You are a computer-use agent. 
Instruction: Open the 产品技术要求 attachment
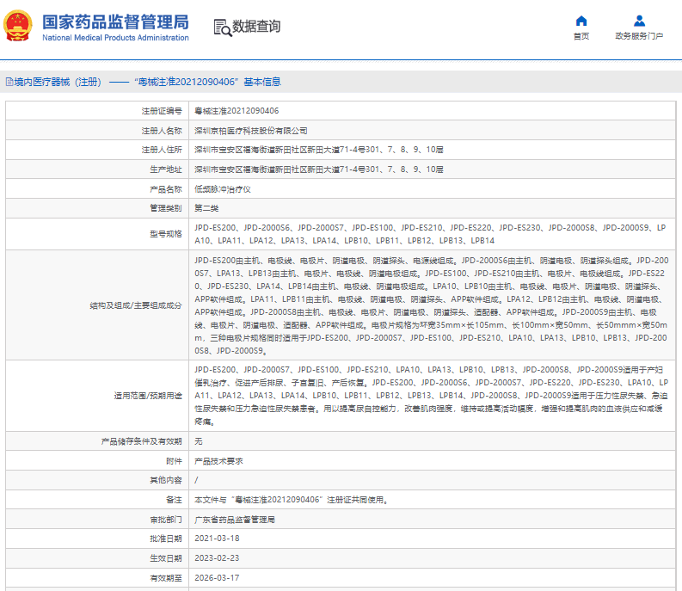218,461
